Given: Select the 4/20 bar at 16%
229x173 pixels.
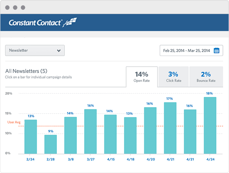Looking at the screenshot, I should pos(150,131).
